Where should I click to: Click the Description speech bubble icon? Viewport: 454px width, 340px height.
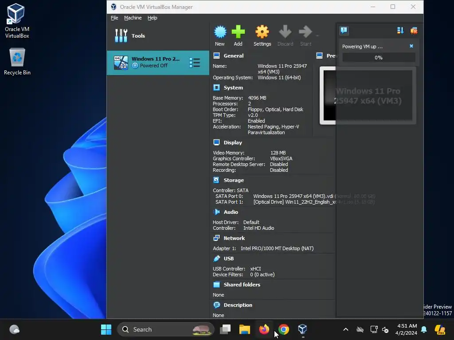coord(216,305)
